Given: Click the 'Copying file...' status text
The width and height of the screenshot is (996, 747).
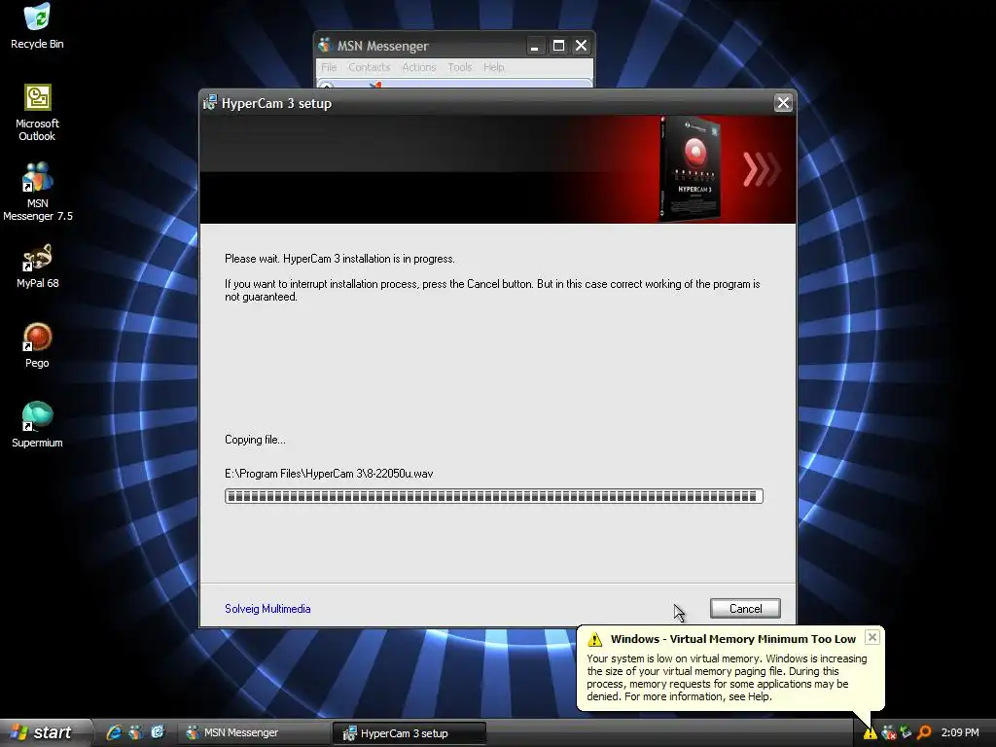Looking at the screenshot, I should pyautogui.click(x=256, y=440).
